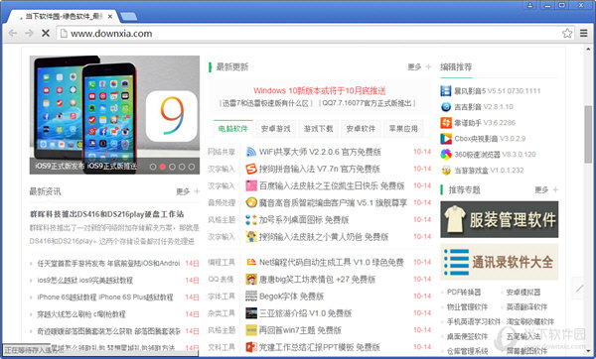Screen dimensions: 596x359
Task: Open 任天堂首款手游将发布 news item
Action: coord(108,264)
